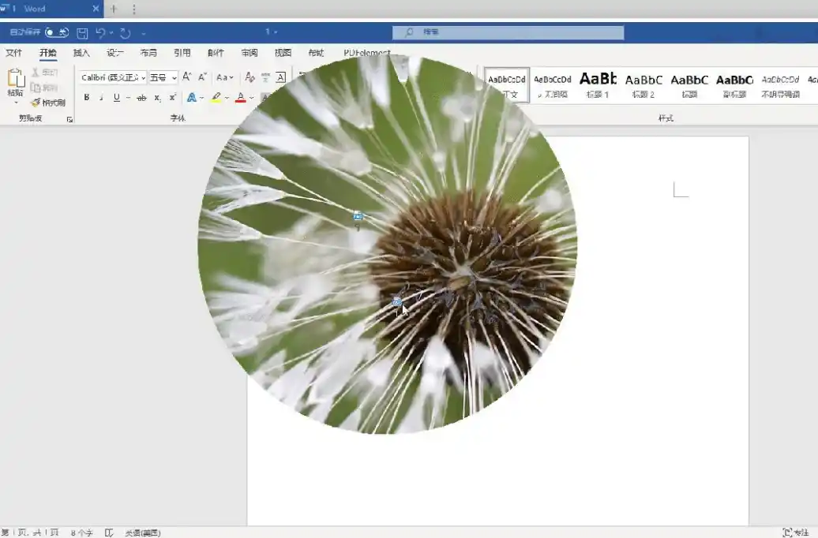Toggle the AutoSave switch
The height and width of the screenshot is (538, 818).
point(56,32)
